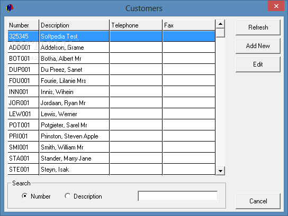Click the Fax column header
Viewport: 288px width, 216px height.
click(x=189, y=25)
